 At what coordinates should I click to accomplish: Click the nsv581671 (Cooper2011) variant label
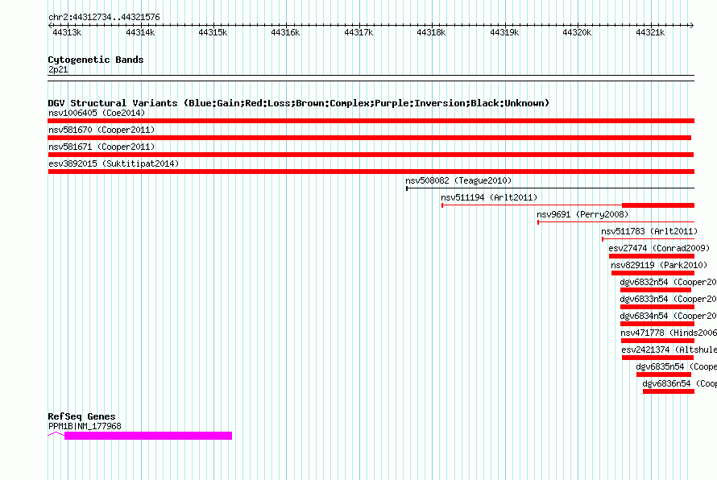(x=102, y=147)
